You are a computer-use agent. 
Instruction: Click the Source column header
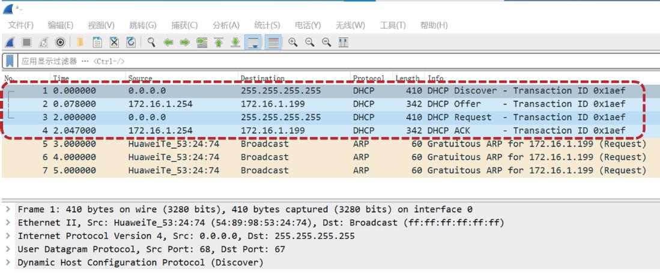[140, 79]
